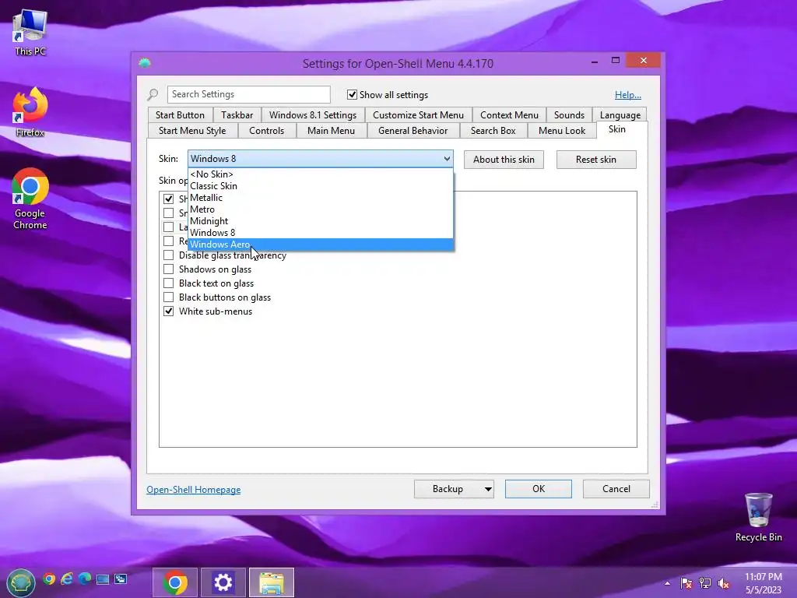Toggle the first checked skin option checkbox
The width and height of the screenshot is (797, 598).
[168, 199]
